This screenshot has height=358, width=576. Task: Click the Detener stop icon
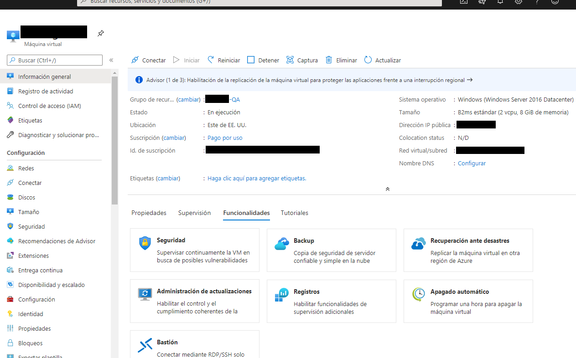[x=250, y=60]
